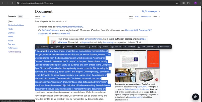Go to In law section in Contents
The width and height of the screenshot is (202, 102).
(x=10, y=40)
